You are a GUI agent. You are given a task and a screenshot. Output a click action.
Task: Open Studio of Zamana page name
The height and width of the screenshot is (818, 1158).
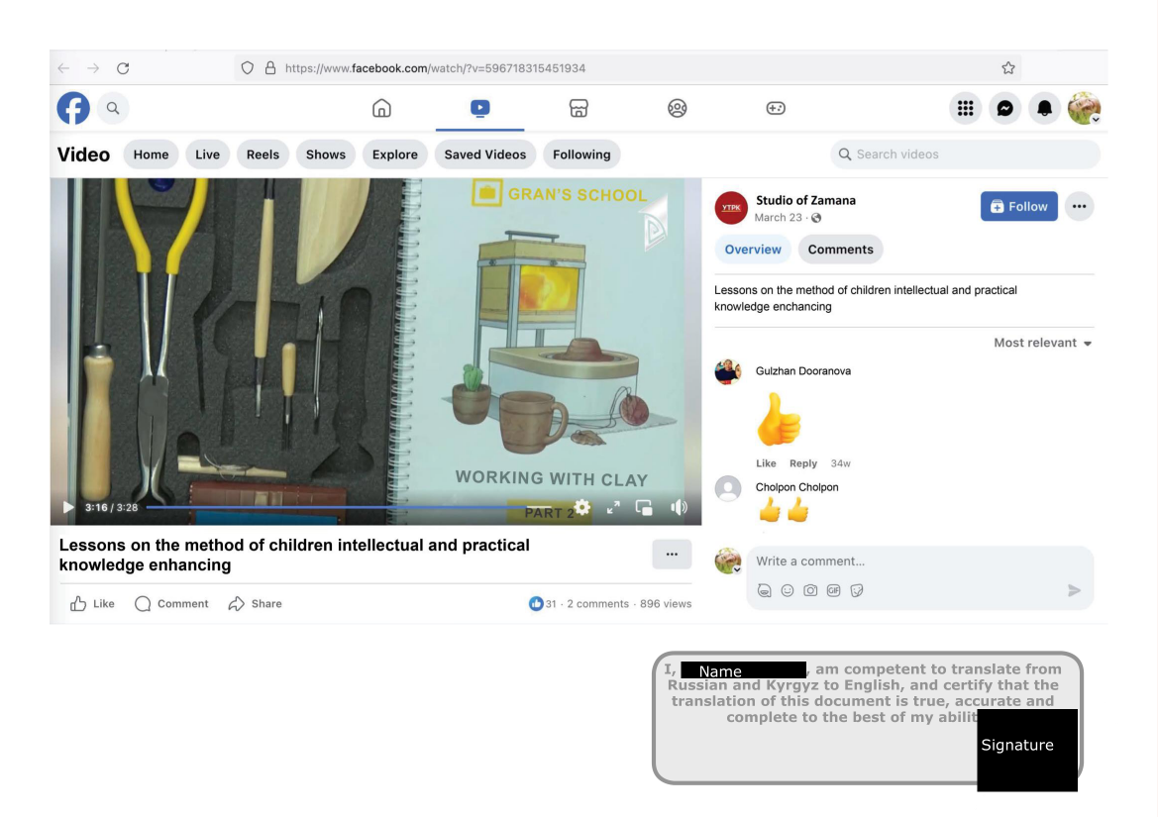coord(805,200)
